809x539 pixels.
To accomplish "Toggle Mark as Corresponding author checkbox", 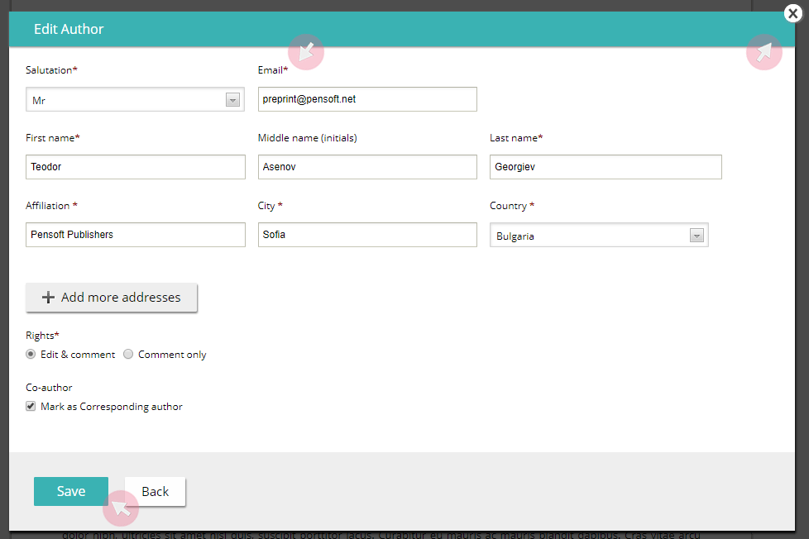I will 31,407.
